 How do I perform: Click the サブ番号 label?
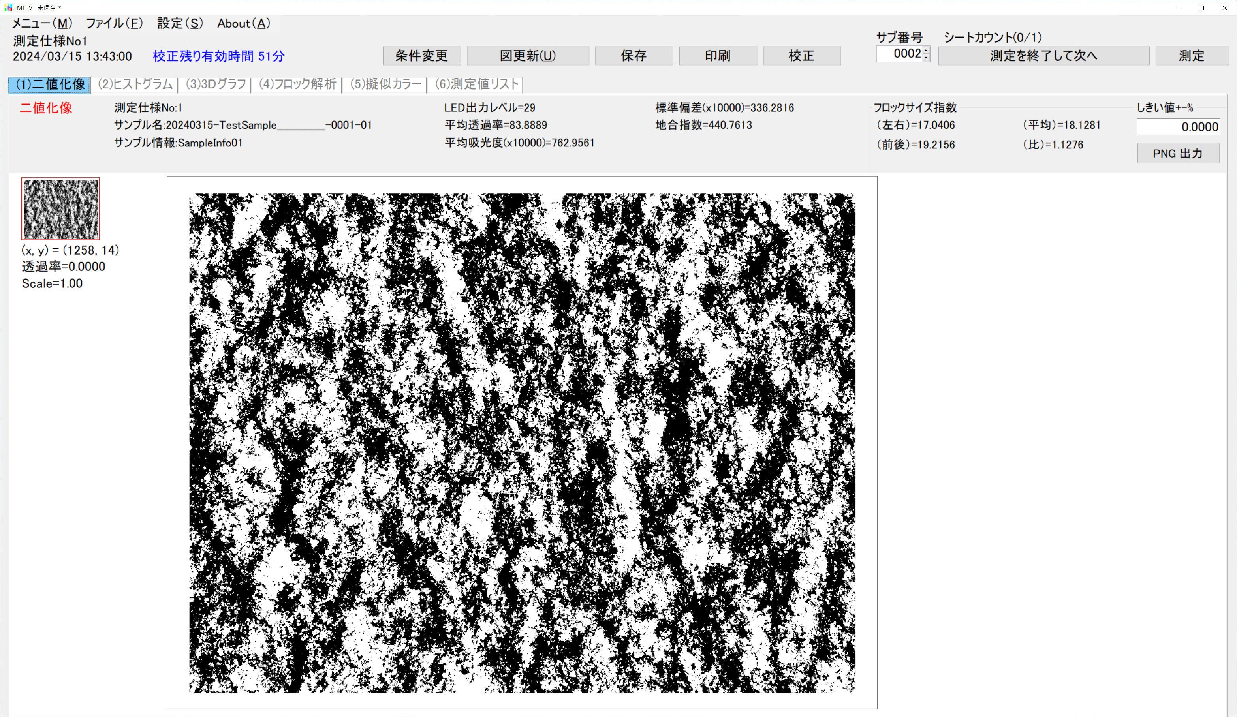tap(899, 37)
